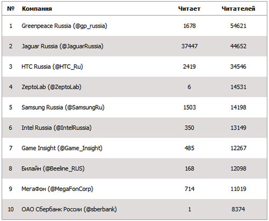
Task: Click the № column header
Action: click(11, 9)
